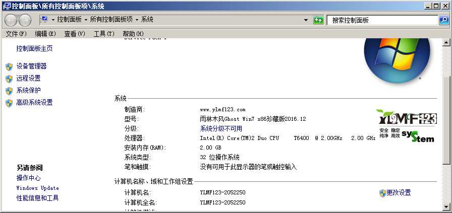Click the 32 位操作系统 text
The width and height of the screenshot is (452, 213).
[219, 158]
